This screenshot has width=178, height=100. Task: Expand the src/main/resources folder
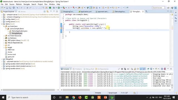[x=4, y=36]
